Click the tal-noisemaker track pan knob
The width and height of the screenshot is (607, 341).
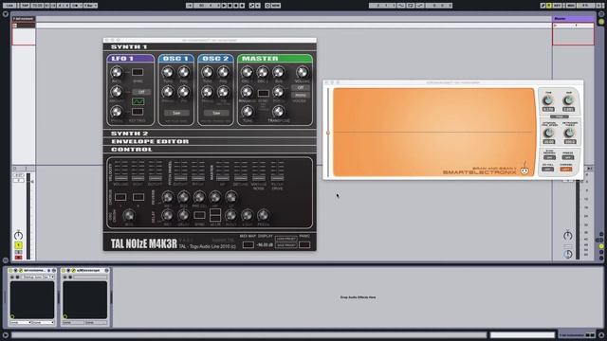click(18, 236)
